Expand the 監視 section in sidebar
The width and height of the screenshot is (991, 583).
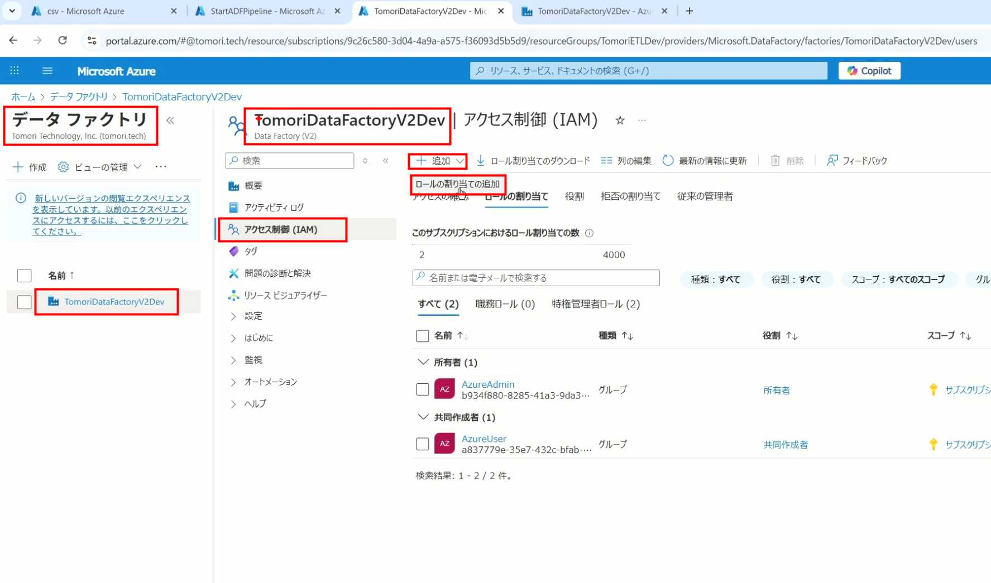[x=233, y=360]
